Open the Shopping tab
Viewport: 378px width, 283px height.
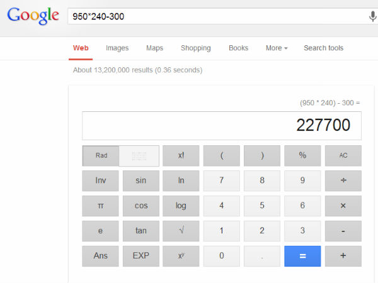[196, 48]
